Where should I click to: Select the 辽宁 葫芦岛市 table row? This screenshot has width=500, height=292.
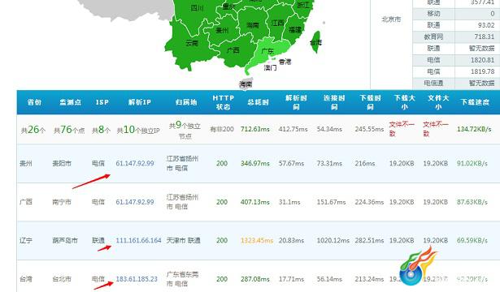point(259,240)
